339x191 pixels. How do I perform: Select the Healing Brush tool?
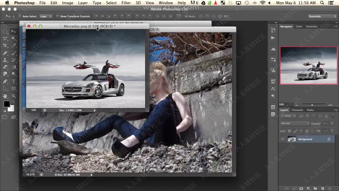[x=5, y=53]
